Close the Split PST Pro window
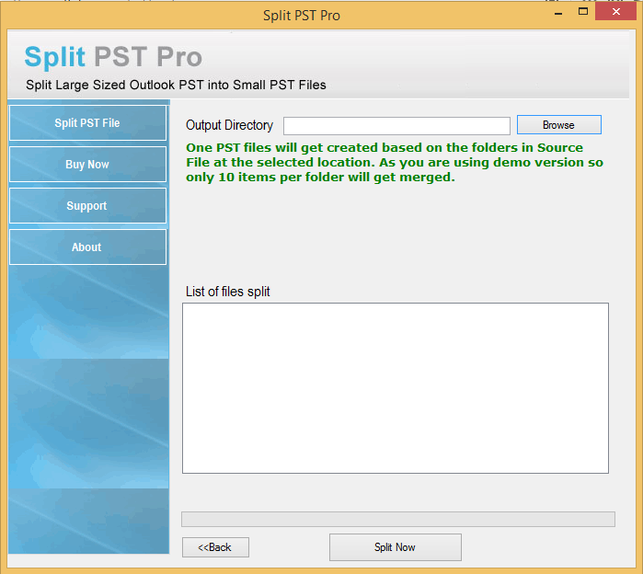The height and width of the screenshot is (574, 643). [x=615, y=12]
